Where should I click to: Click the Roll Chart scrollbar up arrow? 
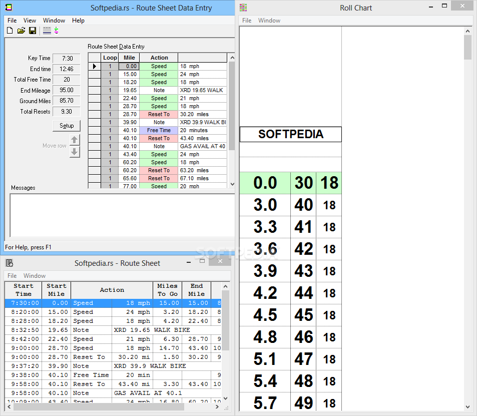pos(467,31)
